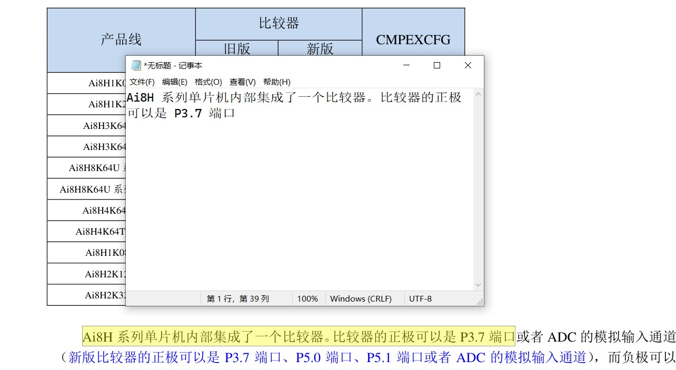Click the resize grip at Notepad corner

(480, 302)
